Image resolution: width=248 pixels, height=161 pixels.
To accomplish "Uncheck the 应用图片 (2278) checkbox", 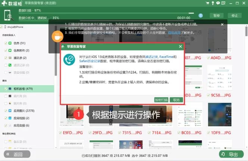I will point(6,111).
